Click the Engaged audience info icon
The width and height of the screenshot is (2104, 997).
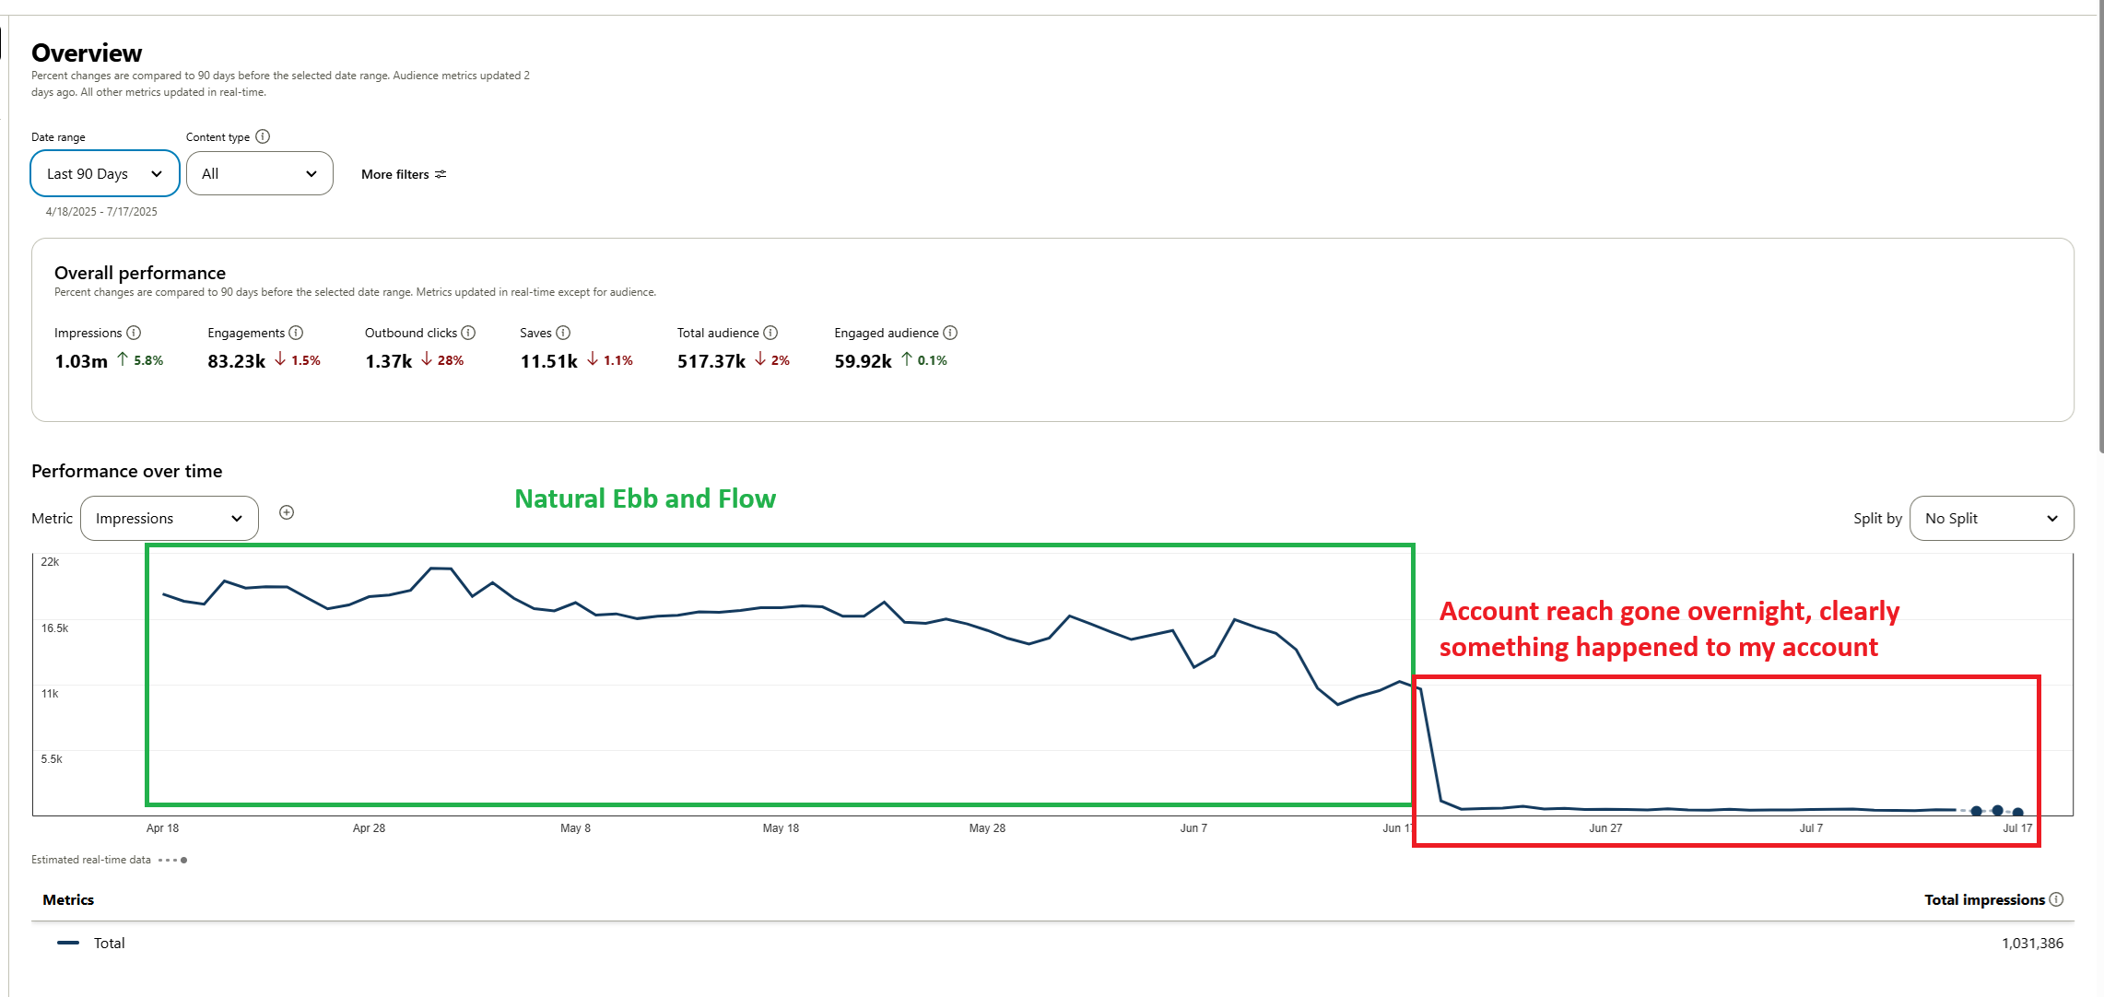(x=950, y=333)
